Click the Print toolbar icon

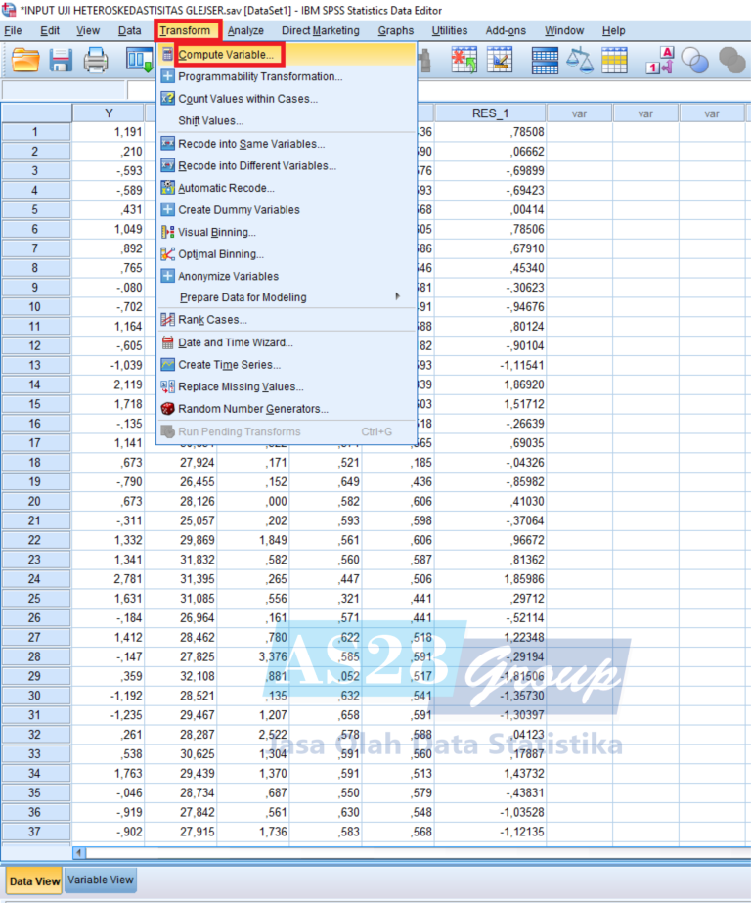96,62
